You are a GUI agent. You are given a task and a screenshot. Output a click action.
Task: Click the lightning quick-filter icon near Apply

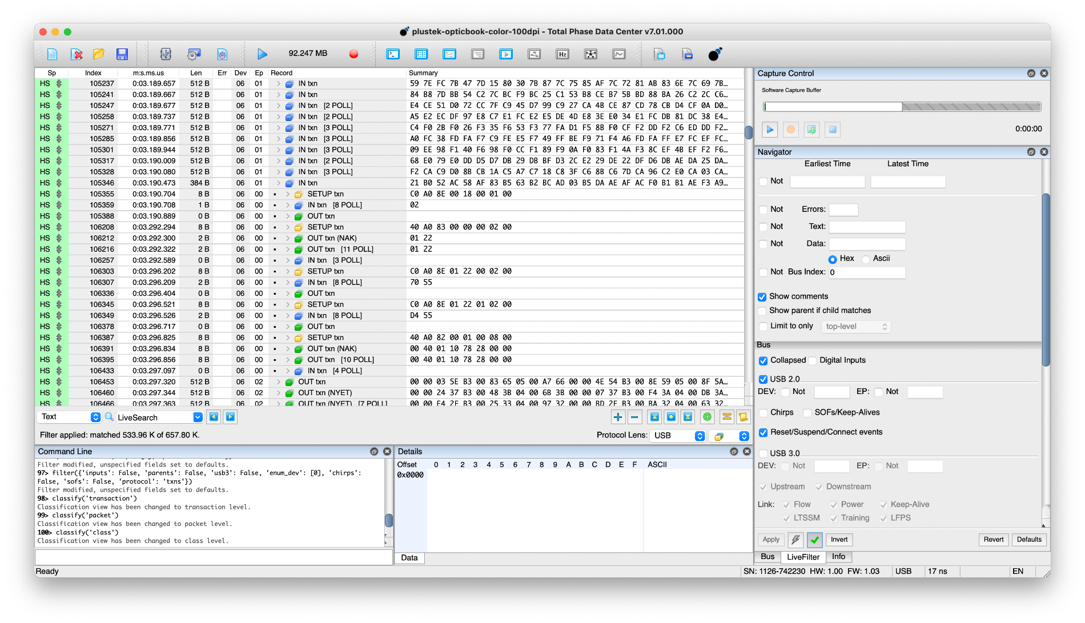click(x=795, y=540)
